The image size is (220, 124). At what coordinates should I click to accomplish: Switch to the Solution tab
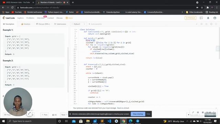[26, 24]
